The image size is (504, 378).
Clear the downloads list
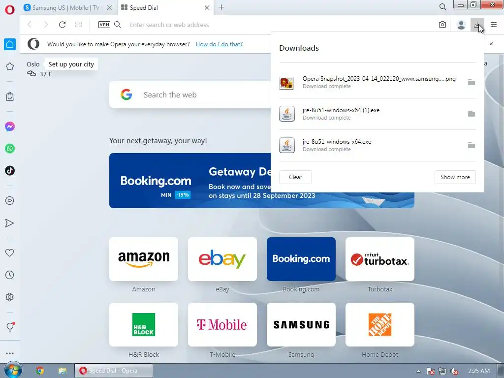coord(295,177)
